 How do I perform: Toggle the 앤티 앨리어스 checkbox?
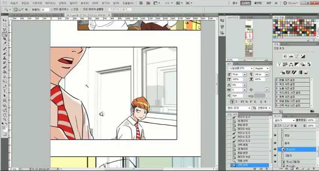[x=52, y=9]
